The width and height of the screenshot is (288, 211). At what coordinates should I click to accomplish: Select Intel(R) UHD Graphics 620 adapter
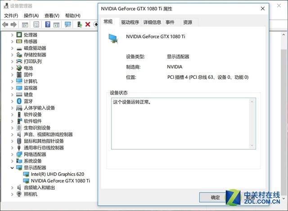[x=57, y=174]
